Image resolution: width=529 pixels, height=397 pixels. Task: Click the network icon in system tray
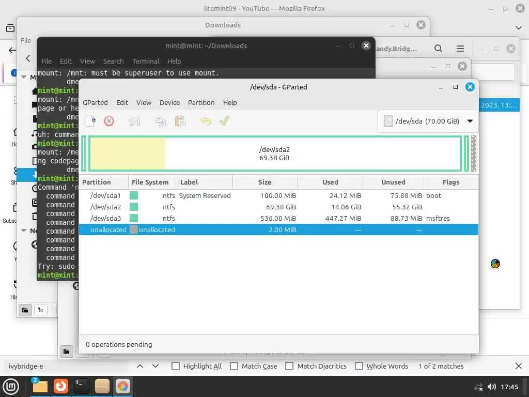[478, 387]
